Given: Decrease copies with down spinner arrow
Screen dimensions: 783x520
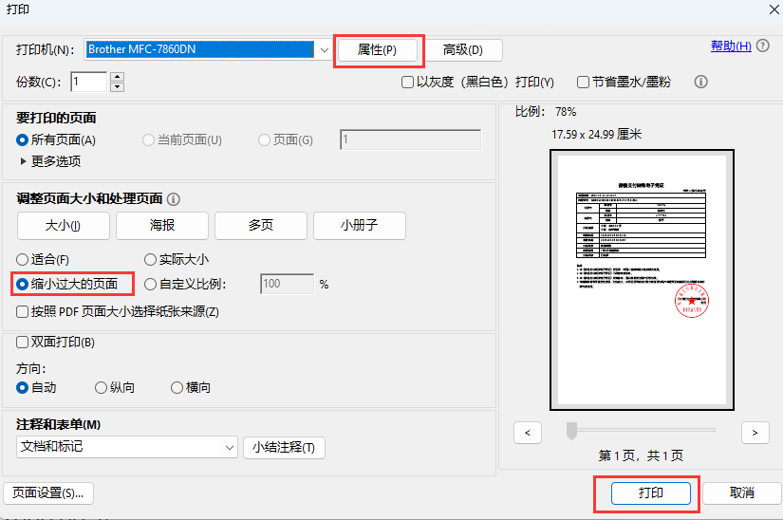Looking at the screenshot, I should click(x=118, y=87).
